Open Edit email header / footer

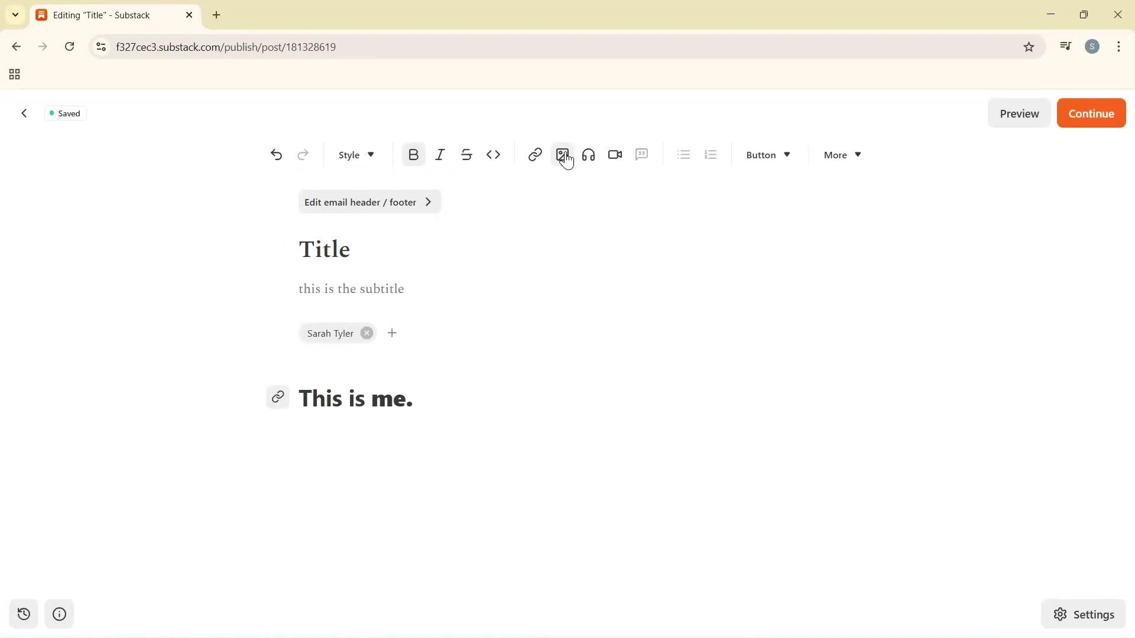[369, 201]
